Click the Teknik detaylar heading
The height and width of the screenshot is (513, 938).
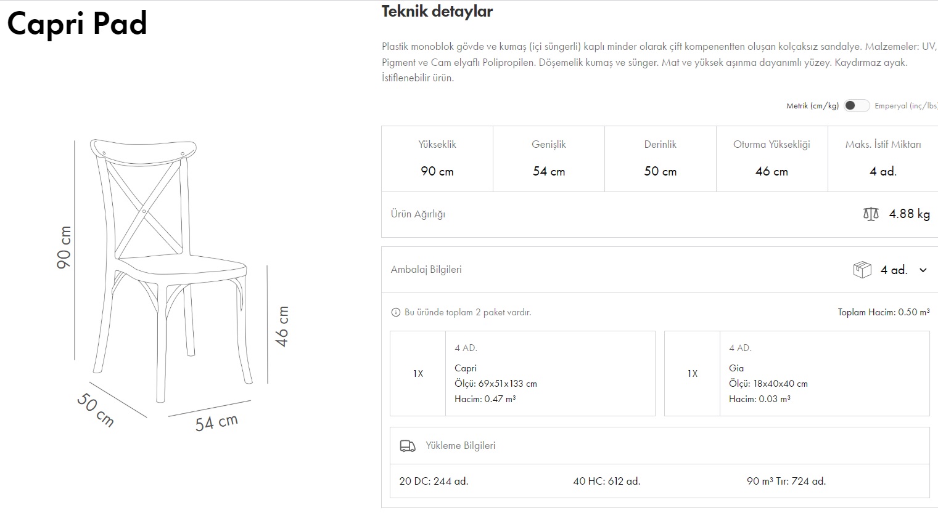437,12
